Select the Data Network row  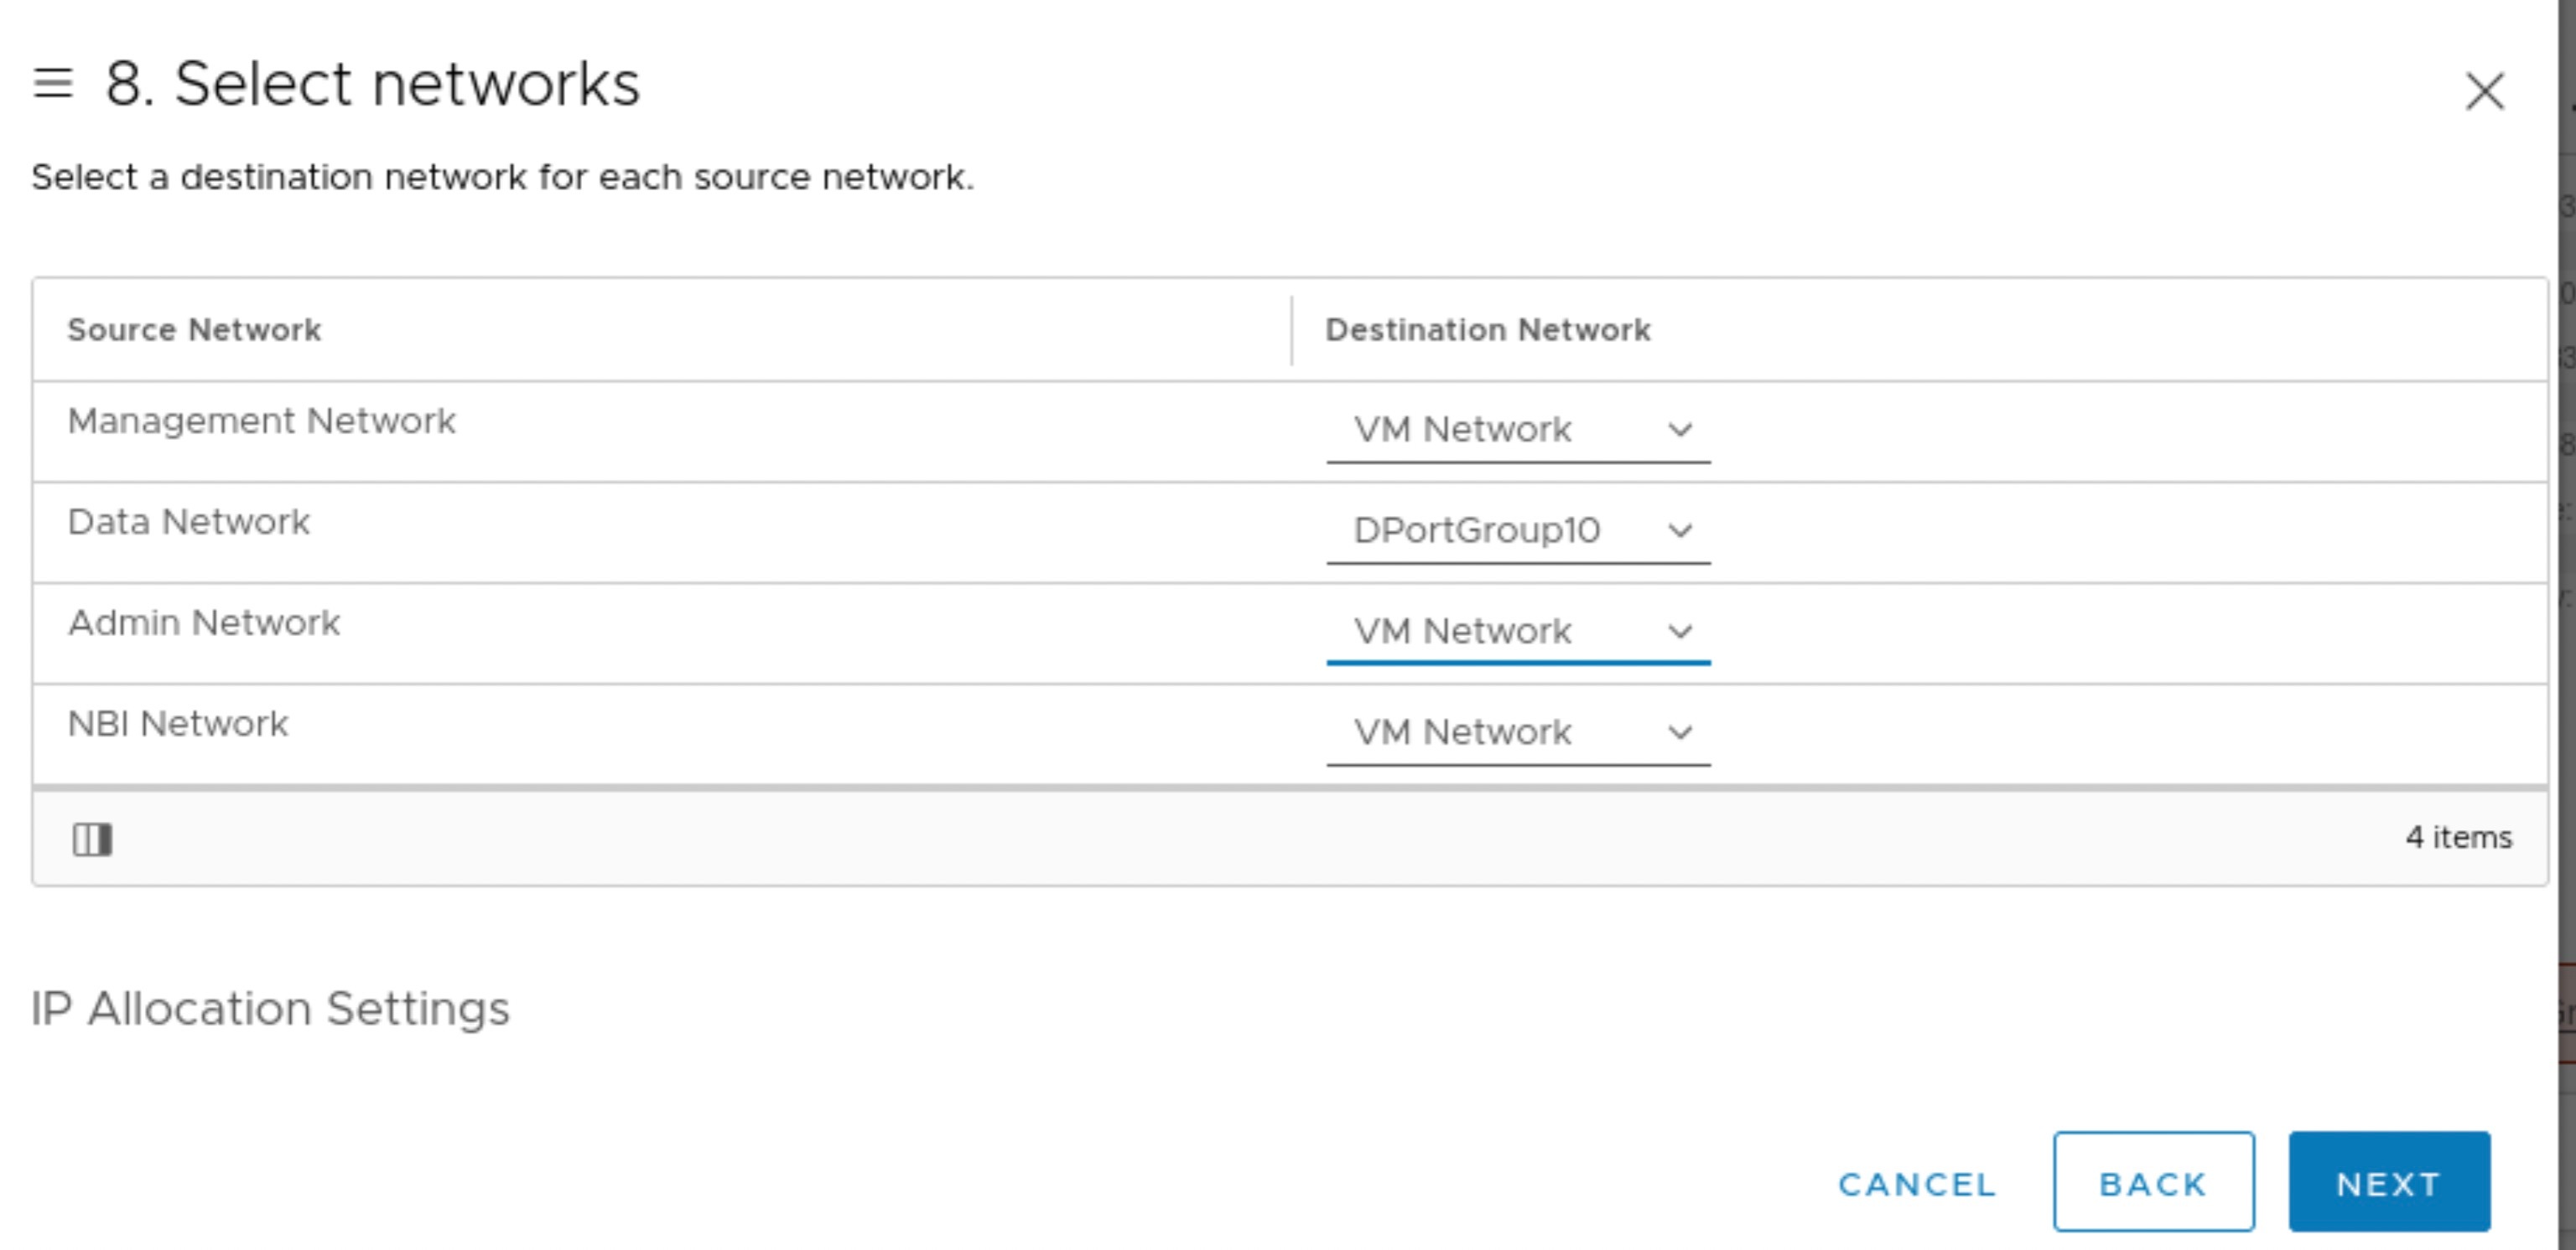(189, 520)
